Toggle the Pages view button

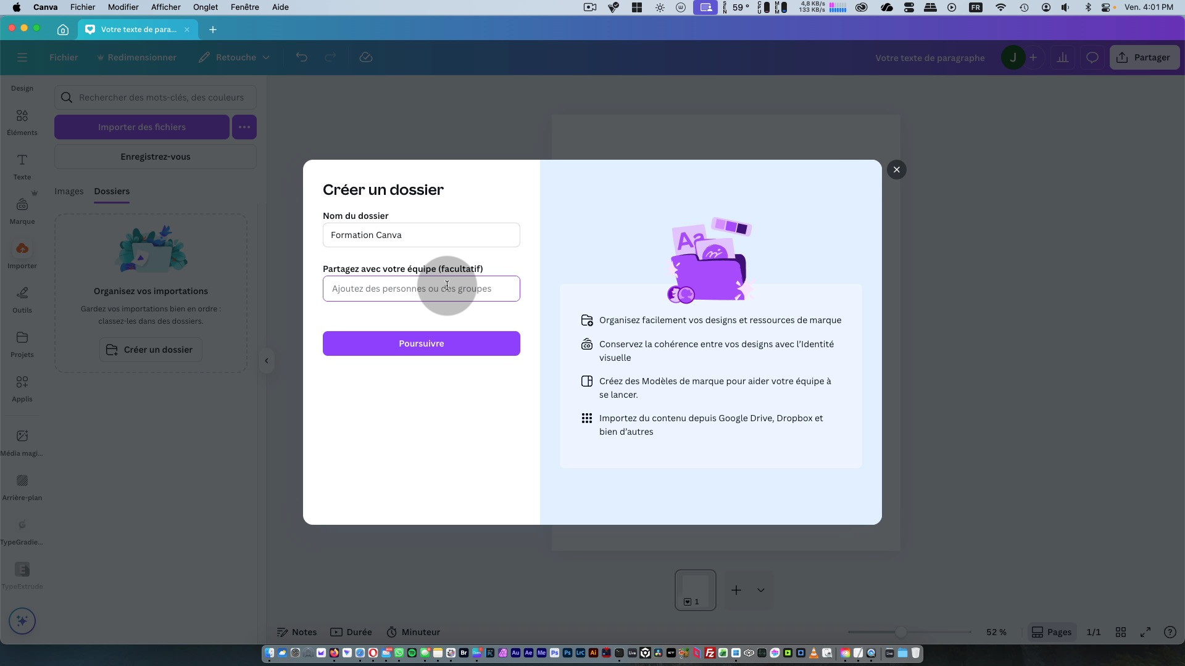[x=1052, y=632]
